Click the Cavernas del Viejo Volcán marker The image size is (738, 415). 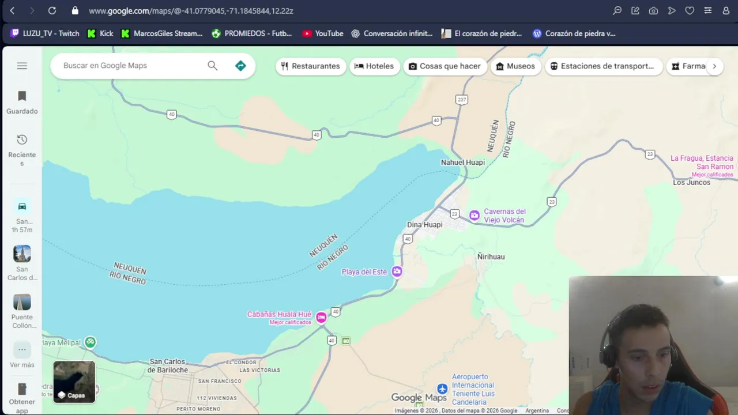(474, 216)
